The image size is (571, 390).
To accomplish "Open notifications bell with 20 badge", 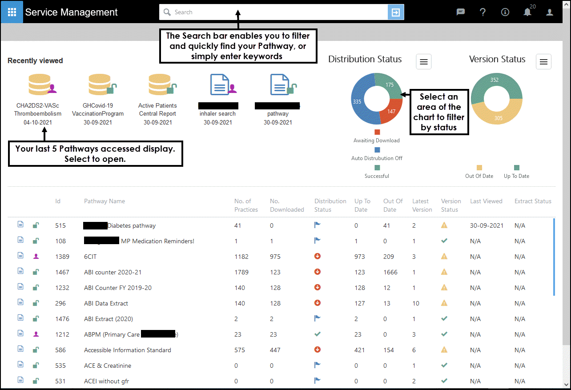I will tap(527, 12).
